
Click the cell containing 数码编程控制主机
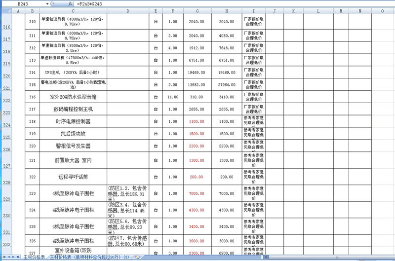pos(73,109)
